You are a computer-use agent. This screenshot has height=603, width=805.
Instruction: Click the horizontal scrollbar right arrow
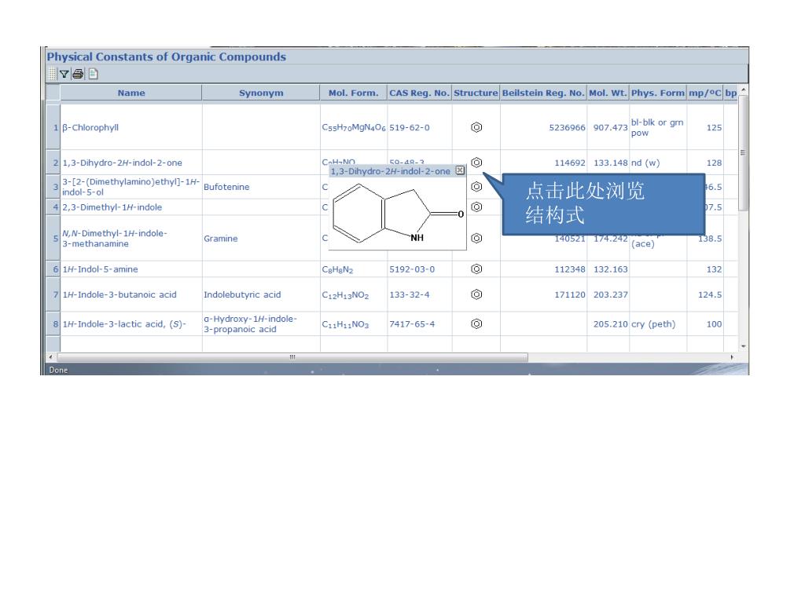[732, 357]
